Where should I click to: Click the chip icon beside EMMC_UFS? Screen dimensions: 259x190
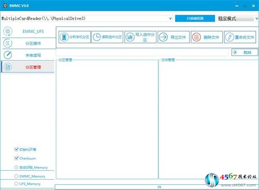tap(8, 31)
